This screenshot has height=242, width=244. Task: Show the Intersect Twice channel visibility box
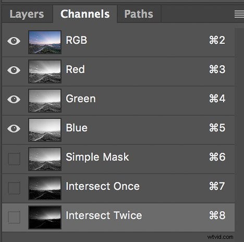pyautogui.click(x=14, y=217)
